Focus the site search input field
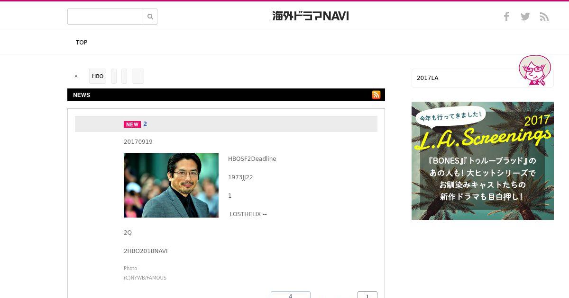This screenshot has width=569, height=298. click(x=105, y=17)
